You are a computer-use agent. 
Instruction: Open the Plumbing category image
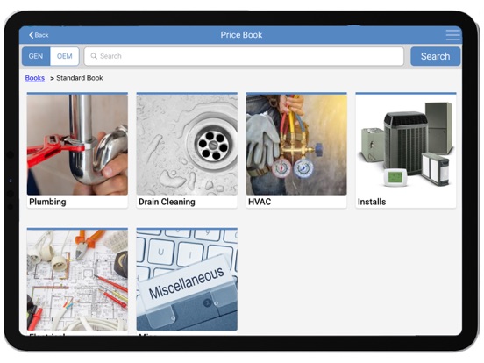point(77,145)
